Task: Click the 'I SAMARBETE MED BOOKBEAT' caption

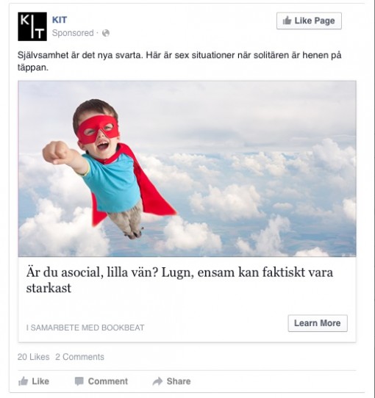Action: coord(85,328)
